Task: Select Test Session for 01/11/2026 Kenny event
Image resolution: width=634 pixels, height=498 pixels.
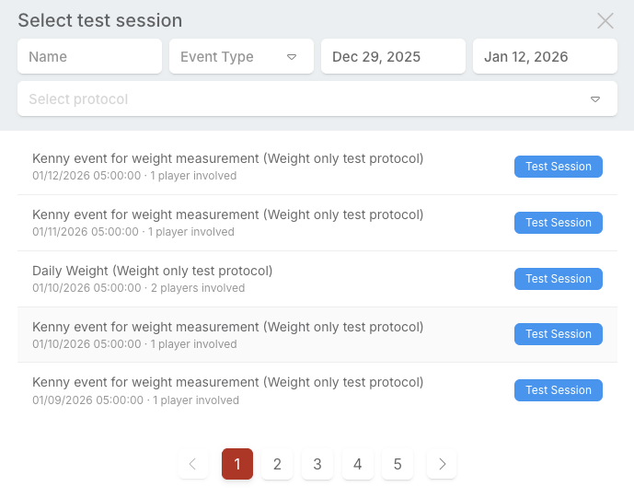Action: pyautogui.click(x=558, y=223)
